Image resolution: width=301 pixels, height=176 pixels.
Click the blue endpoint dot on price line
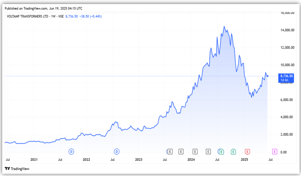pos(268,76)
